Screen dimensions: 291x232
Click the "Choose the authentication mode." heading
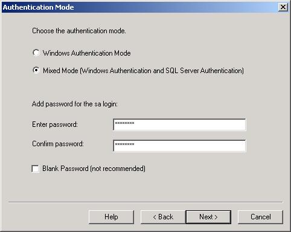[79, 31]
